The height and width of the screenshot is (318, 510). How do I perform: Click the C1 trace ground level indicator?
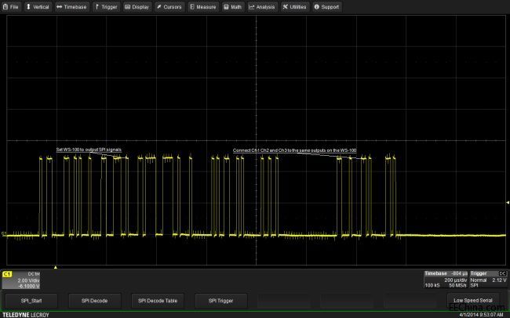[x=4, y=233]
